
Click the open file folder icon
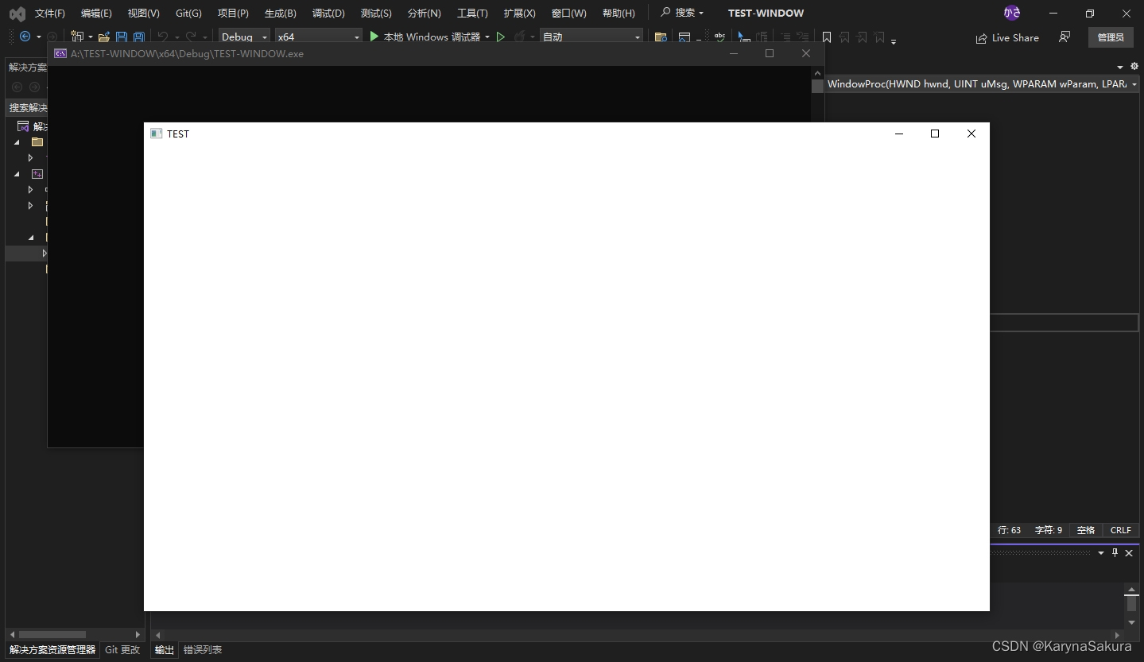[x=104, y=37]
